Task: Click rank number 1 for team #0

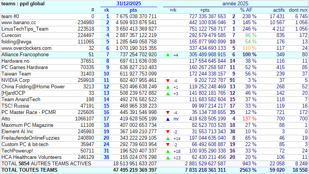Action: (107, 16)
